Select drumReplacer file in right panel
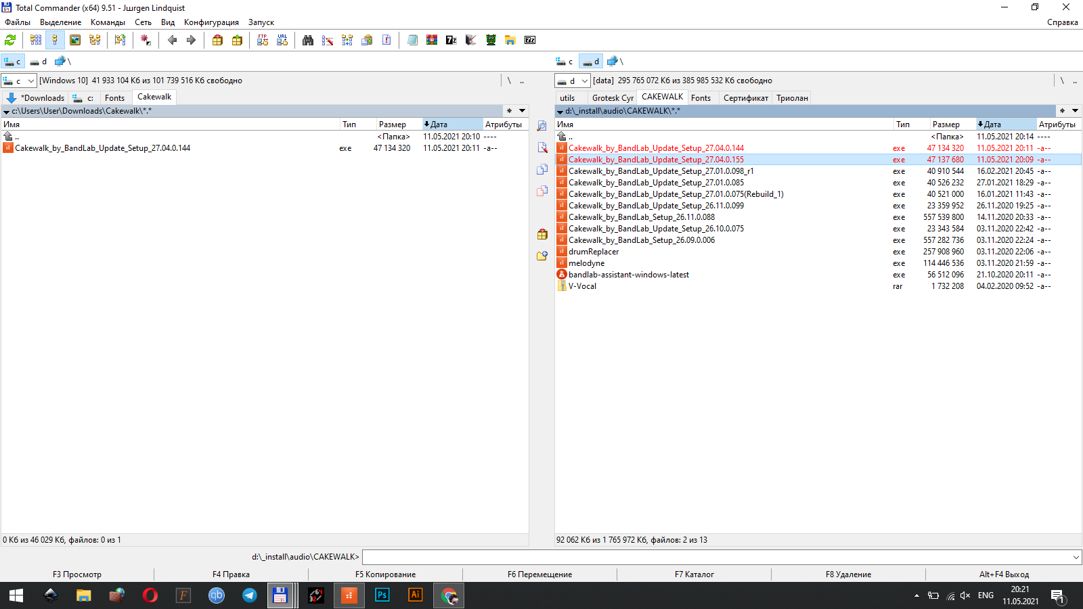 818,252
